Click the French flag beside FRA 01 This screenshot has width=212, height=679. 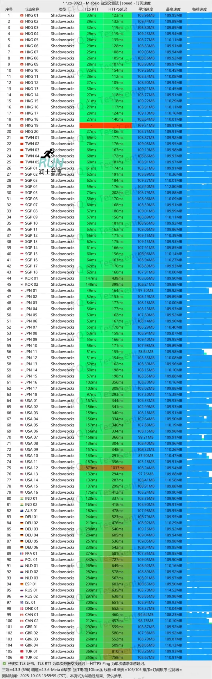(x=22, y=554)
